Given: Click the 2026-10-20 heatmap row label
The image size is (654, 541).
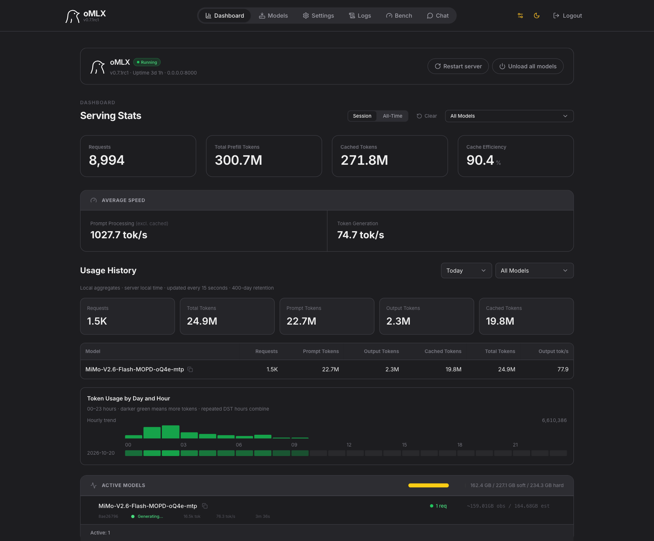Looking at the screenshot, I should coord(101,453).
